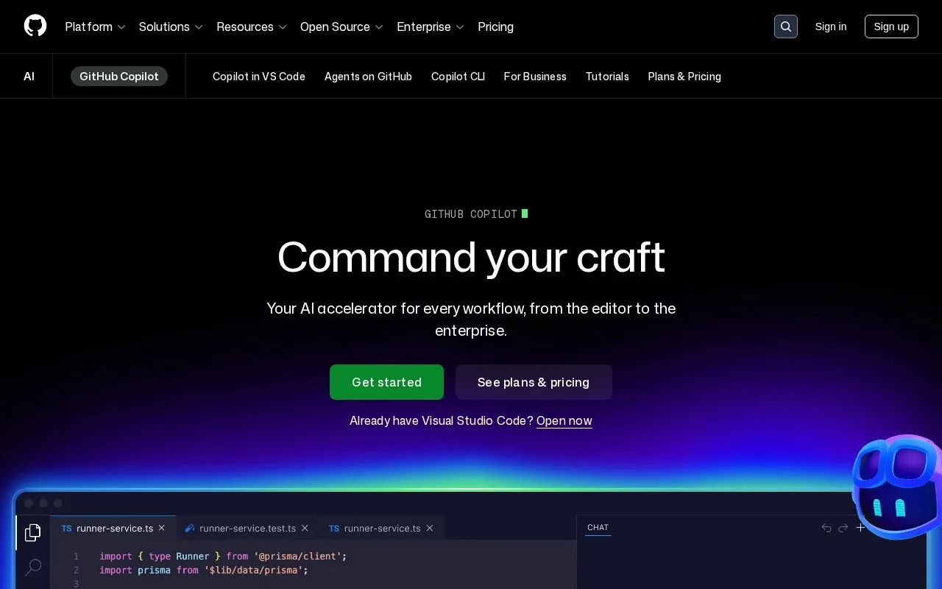Click the "Already have Visual Studio Code?" text
942x589 pixels.
coord(442,421)
